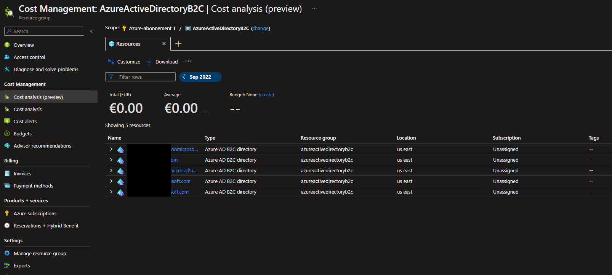Viewport: 612px width, 275px height.
Task: Open Reservations + Hybrid Benefit
Action: coord(46,226)
